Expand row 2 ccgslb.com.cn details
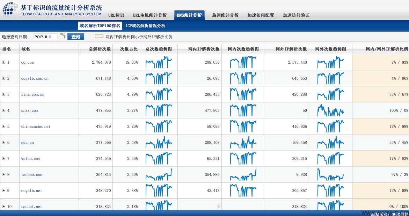 (3, 78)
